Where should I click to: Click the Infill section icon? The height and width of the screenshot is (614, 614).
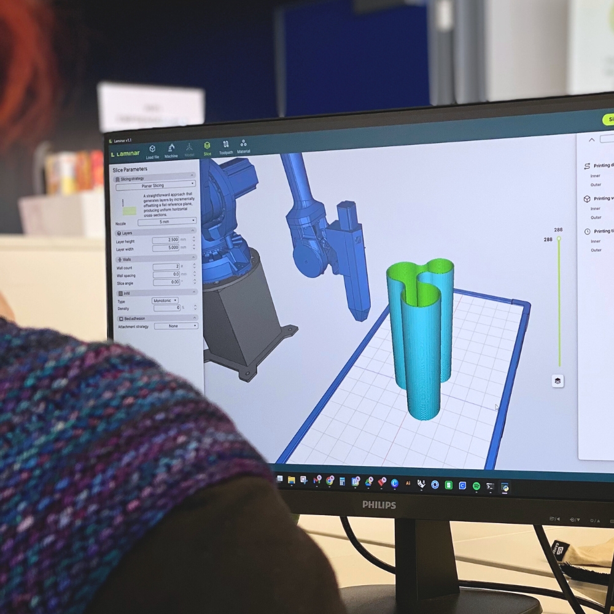120,293
